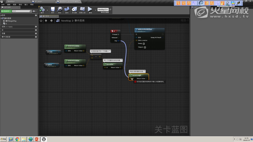Viewport: 253px width, 142px height.
Task: Toggle the Sweep checkbox on AddActorWorldOffset
Action: [144, 43]
